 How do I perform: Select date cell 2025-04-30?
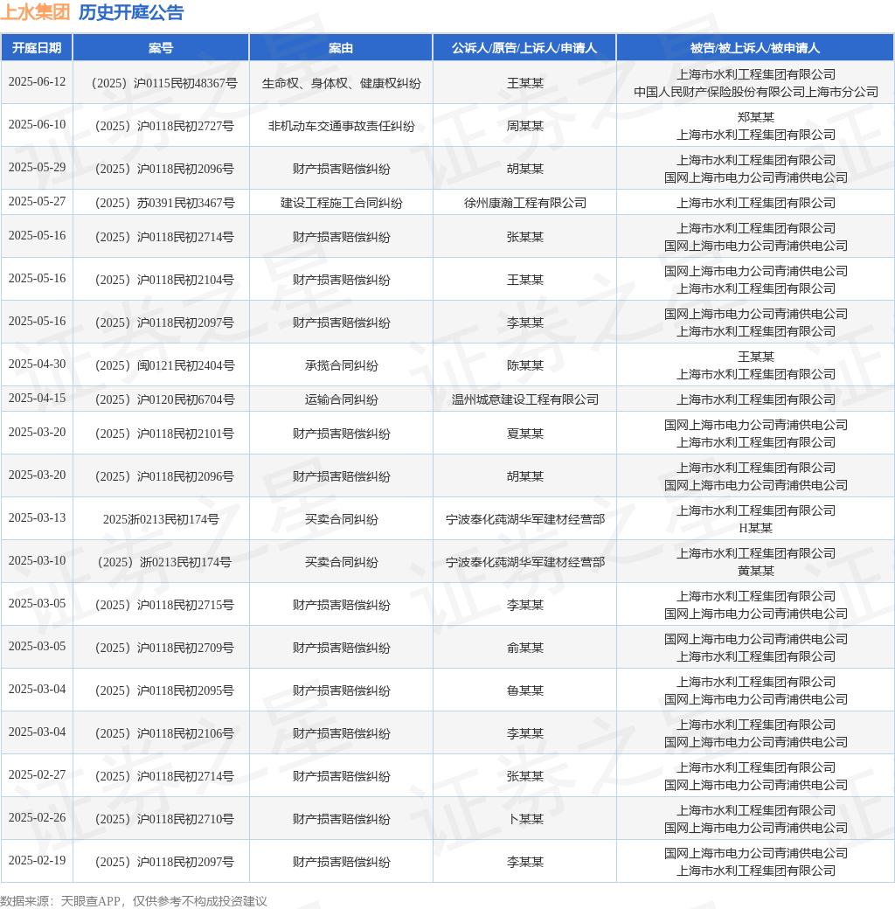(x=37, y=364)
